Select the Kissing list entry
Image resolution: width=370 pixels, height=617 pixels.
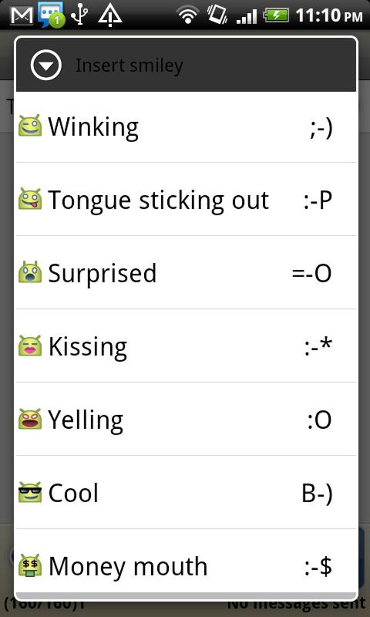[x=88, y=347]
